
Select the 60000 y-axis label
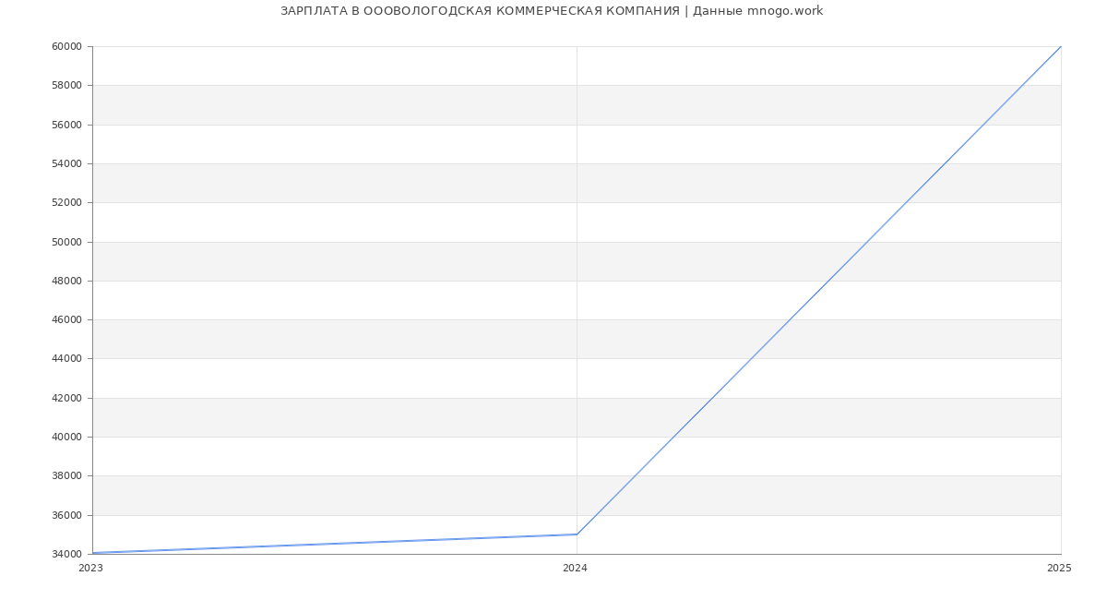coord(66,46)
